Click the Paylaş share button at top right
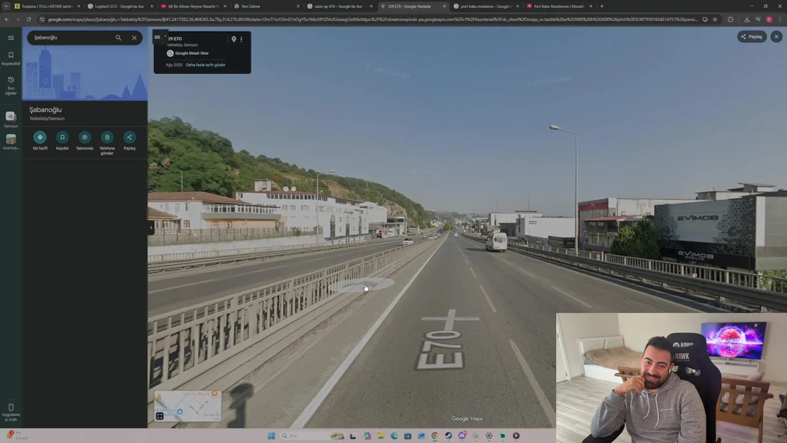The image size is (787, 443). (x=751, y=36)
